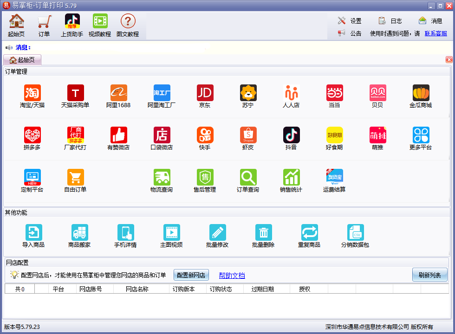This screenshot has height=334, width=455.
Task: Go to 起始页 home in toolbar
Action: click(17, 26)
